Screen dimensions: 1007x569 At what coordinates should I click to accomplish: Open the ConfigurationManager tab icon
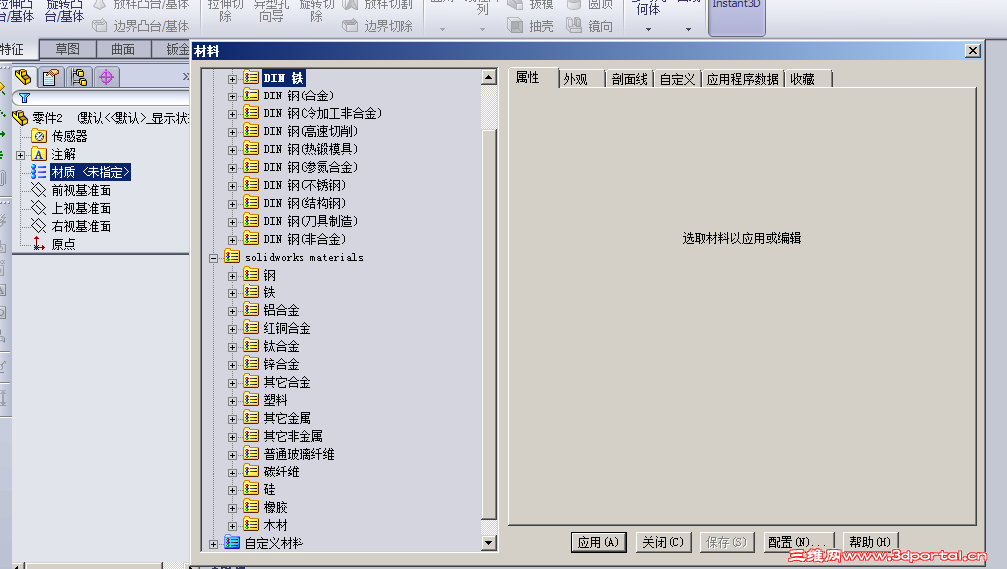[79, 77]
